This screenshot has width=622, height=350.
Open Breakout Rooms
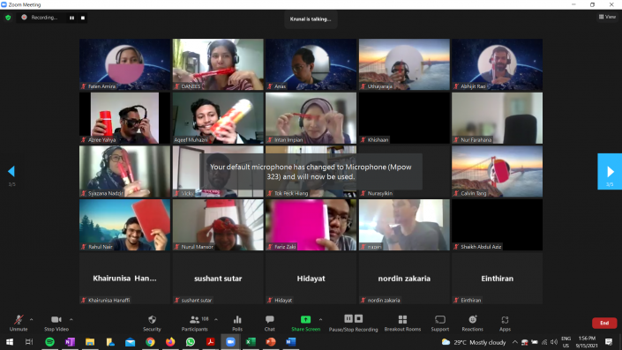tap(402, 323)
